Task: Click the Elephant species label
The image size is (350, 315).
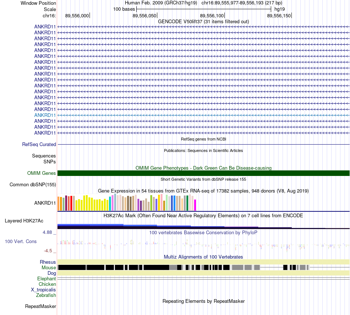Action: point(46,278)
